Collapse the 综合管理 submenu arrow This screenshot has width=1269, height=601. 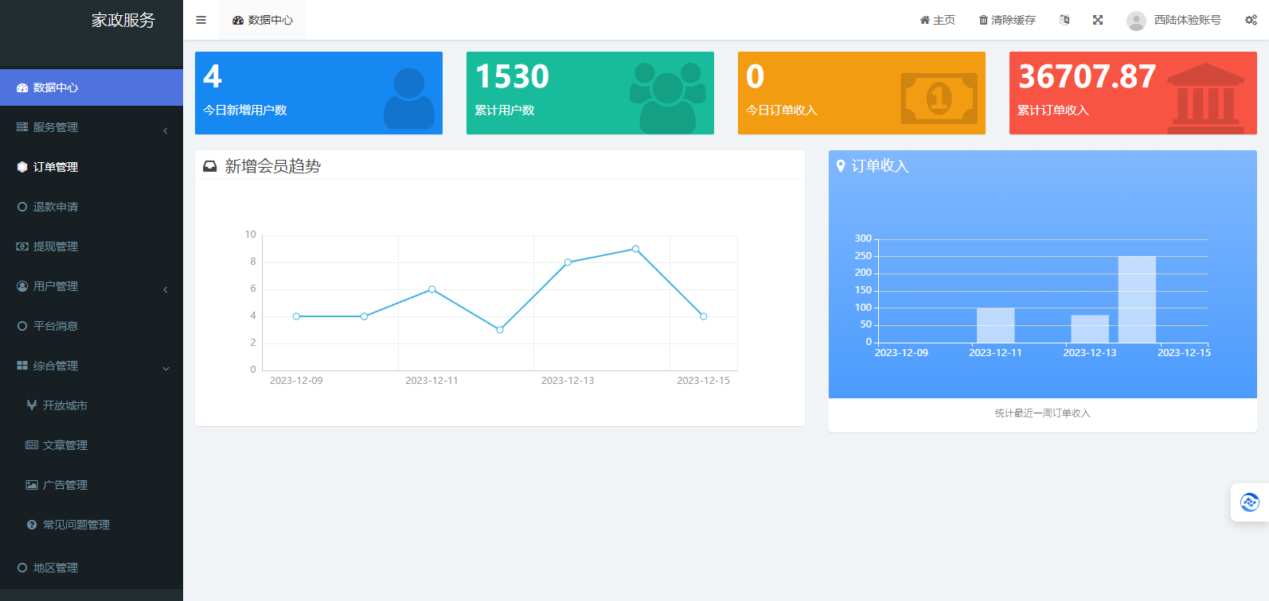(166, 369)
